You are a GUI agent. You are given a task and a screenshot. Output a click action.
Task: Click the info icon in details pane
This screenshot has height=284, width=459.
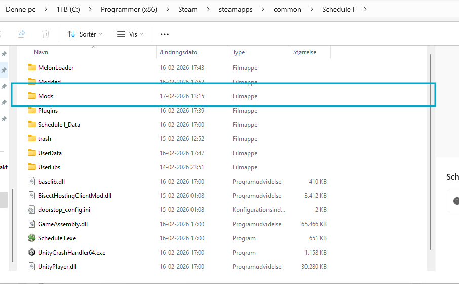point(456,201)
